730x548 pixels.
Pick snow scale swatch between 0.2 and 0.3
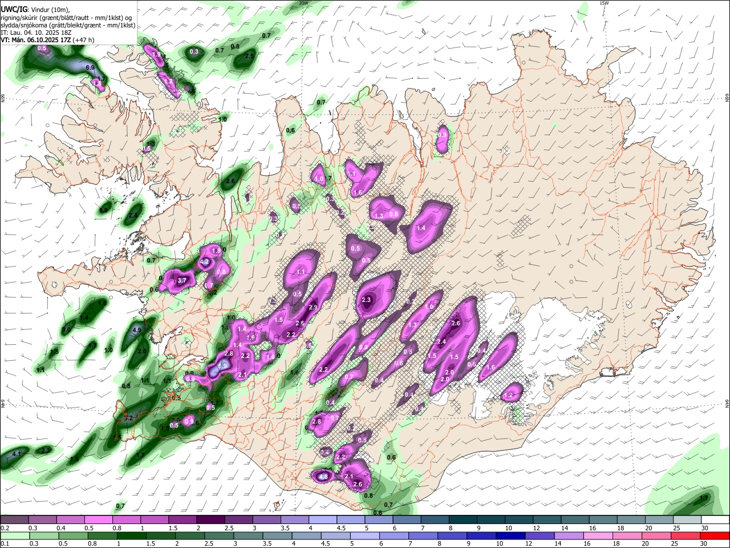(14, 520)
